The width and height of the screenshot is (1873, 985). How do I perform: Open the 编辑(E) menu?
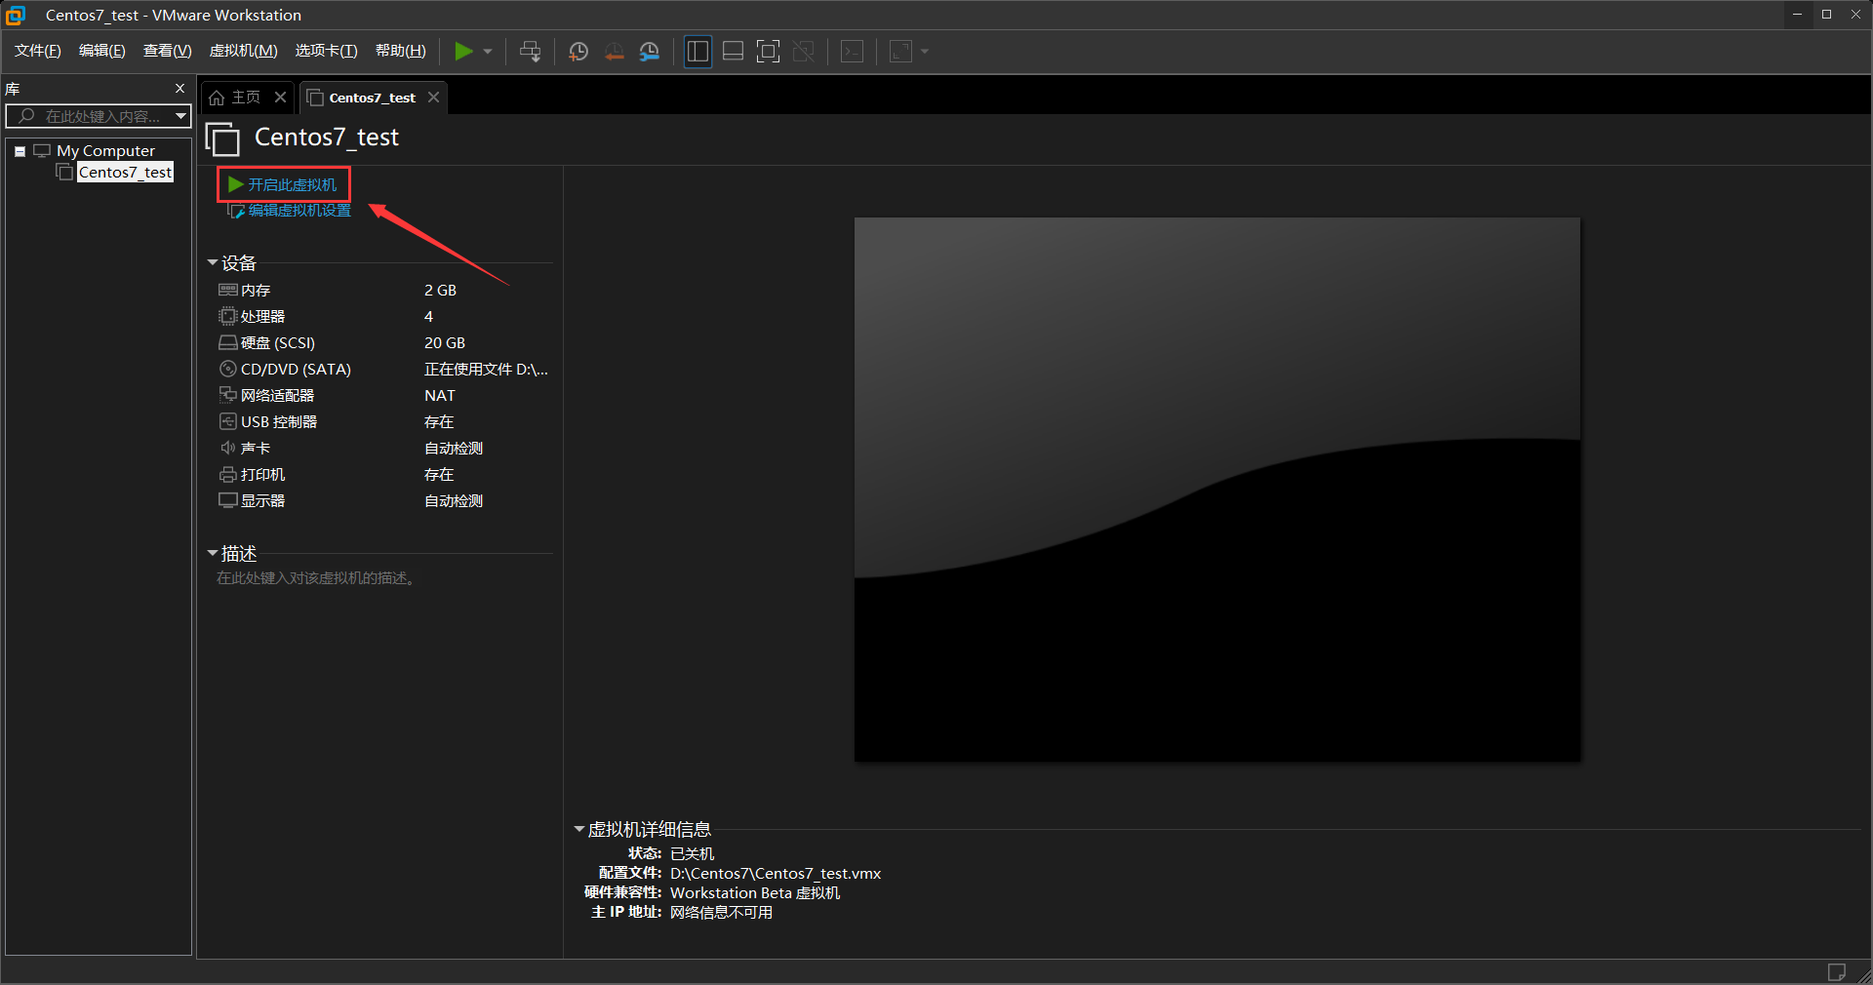pos(101,51)
